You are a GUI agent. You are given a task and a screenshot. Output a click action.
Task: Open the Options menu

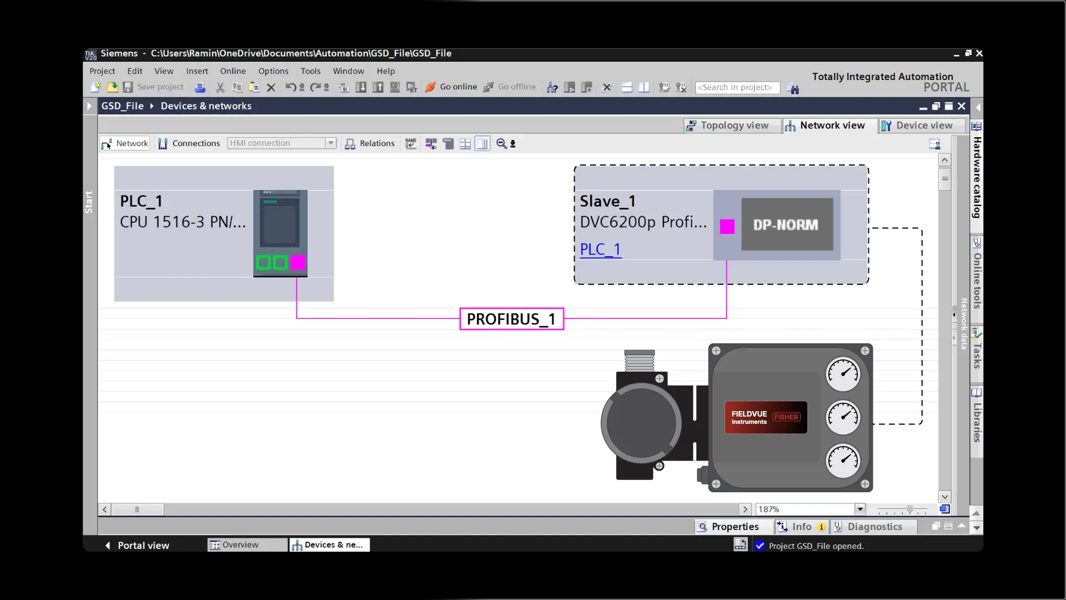pyautogui.click(x=273, y=71)
